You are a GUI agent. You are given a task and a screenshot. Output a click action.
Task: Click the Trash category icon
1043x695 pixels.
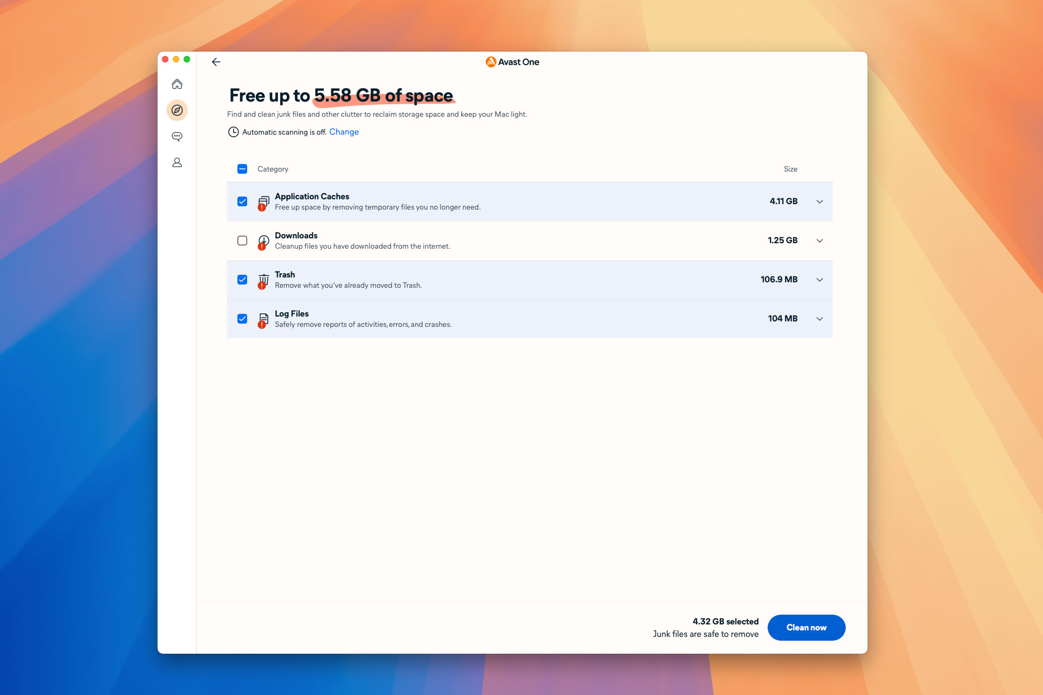[262, 279]
